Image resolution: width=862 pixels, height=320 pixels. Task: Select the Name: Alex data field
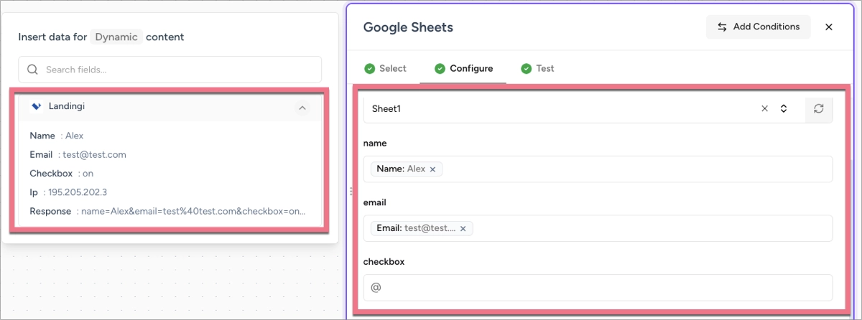coord(57,136)
